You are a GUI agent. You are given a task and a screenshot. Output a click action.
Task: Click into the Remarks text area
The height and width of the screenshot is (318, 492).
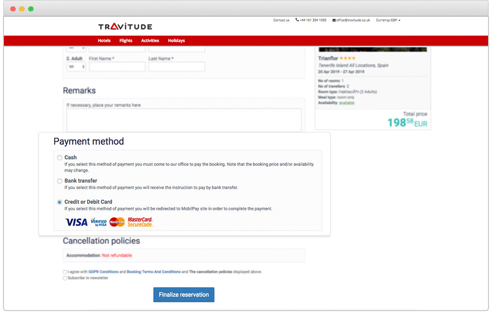(184, 120)
